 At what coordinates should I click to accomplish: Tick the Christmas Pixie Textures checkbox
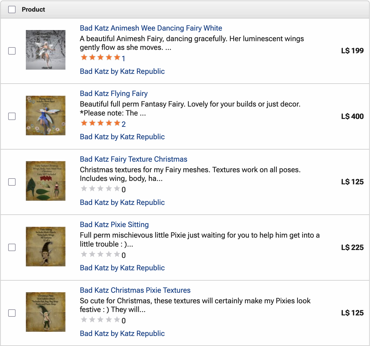(x=12, y=313)
